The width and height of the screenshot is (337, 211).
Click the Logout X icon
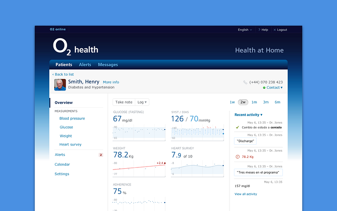tap(275, 30)
